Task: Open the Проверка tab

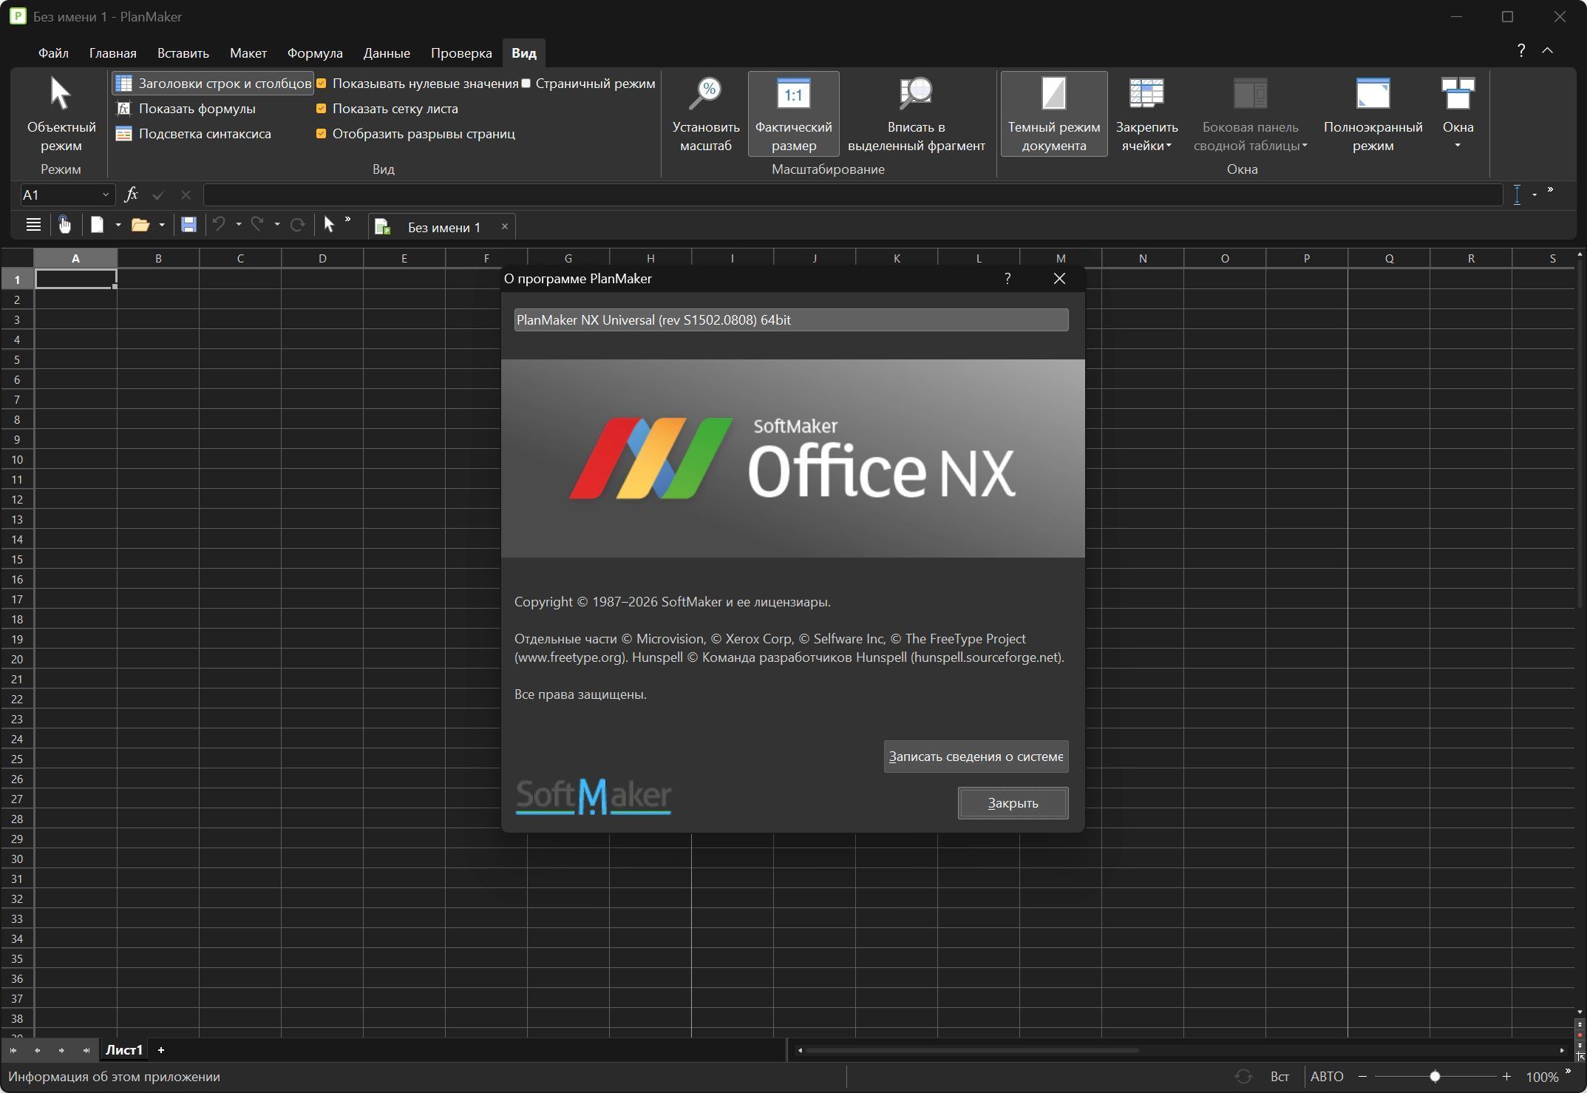Action: (x=461, y=53)
